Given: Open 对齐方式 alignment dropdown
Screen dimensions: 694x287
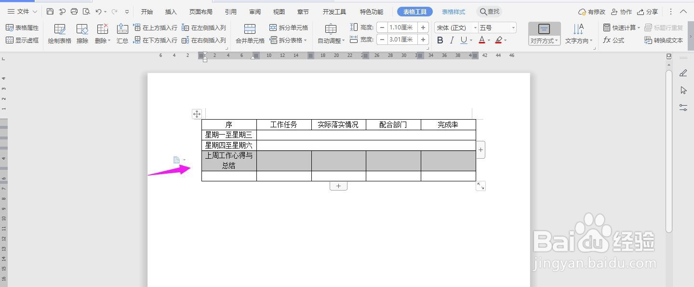Looking at the screenshot, I should tap(544, 34).
